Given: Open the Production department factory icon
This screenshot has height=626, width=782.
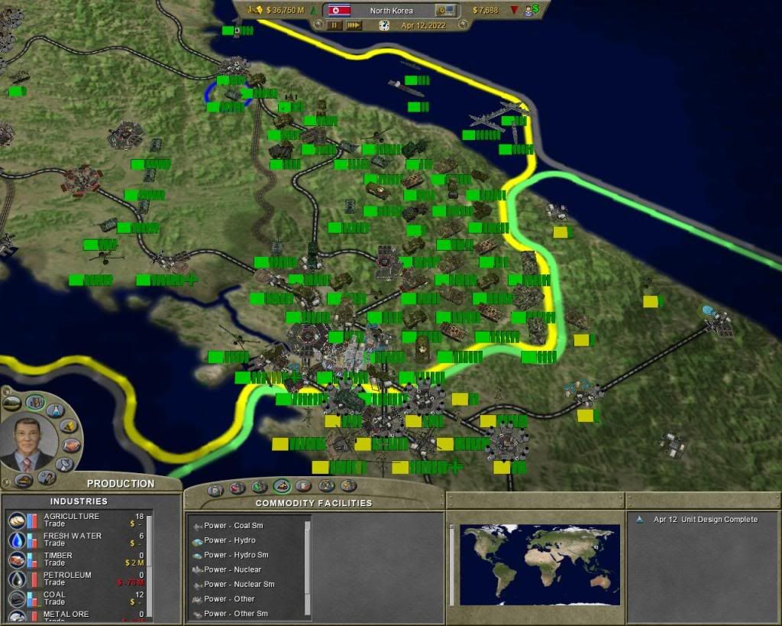Looking at the screenshot, I should point(35,402).
